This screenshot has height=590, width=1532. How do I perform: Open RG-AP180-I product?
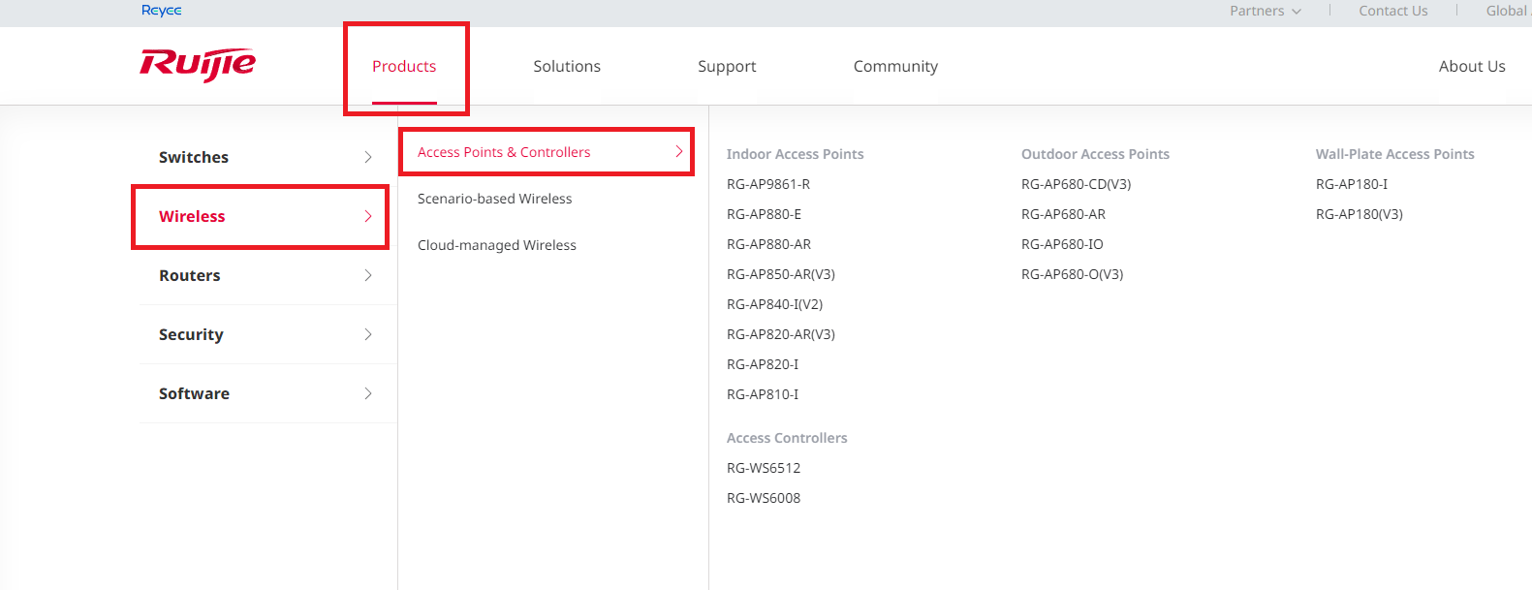click(x=1352, y=184)
